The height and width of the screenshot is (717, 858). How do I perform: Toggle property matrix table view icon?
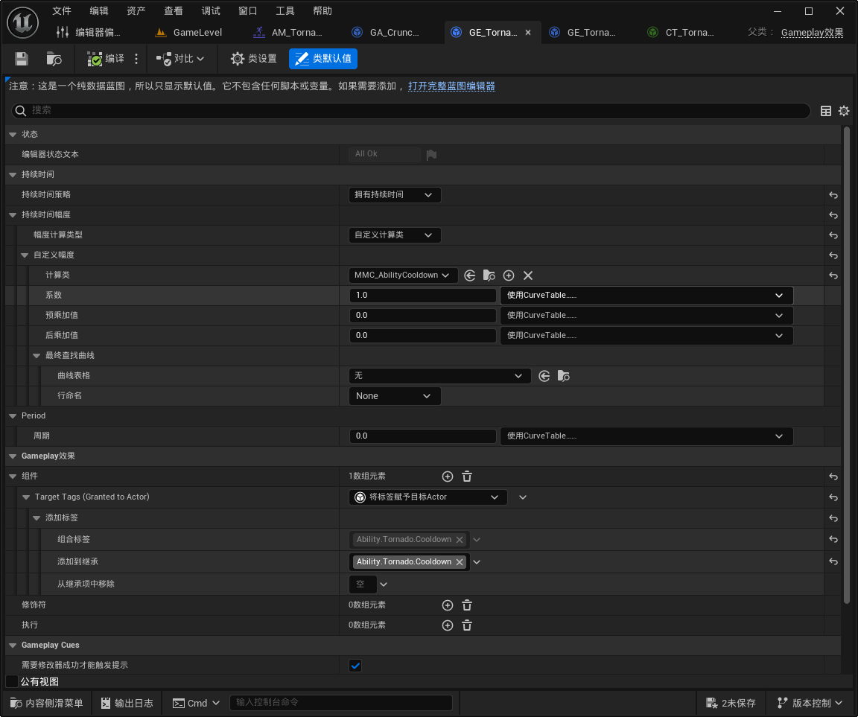click(x=826, y=111)
